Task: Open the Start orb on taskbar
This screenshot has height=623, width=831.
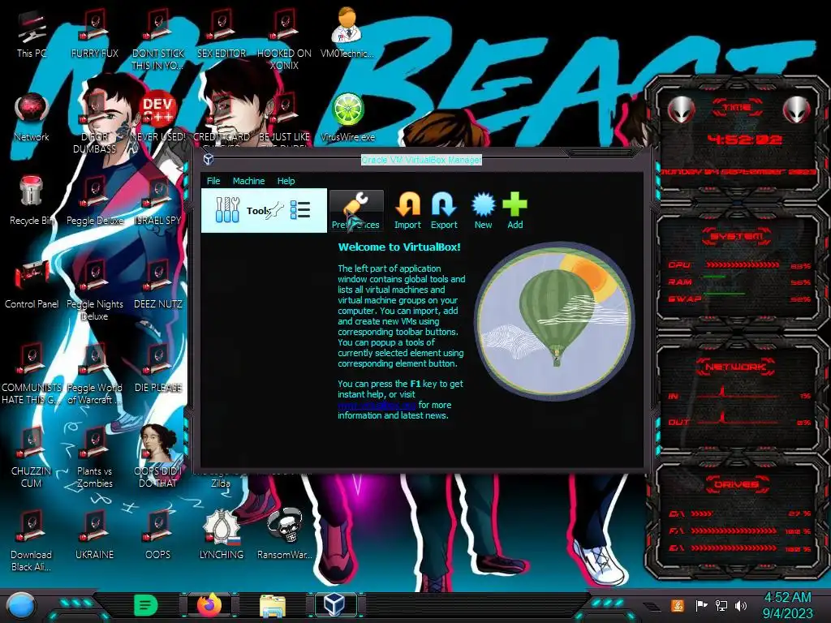Action: [21, 605]
